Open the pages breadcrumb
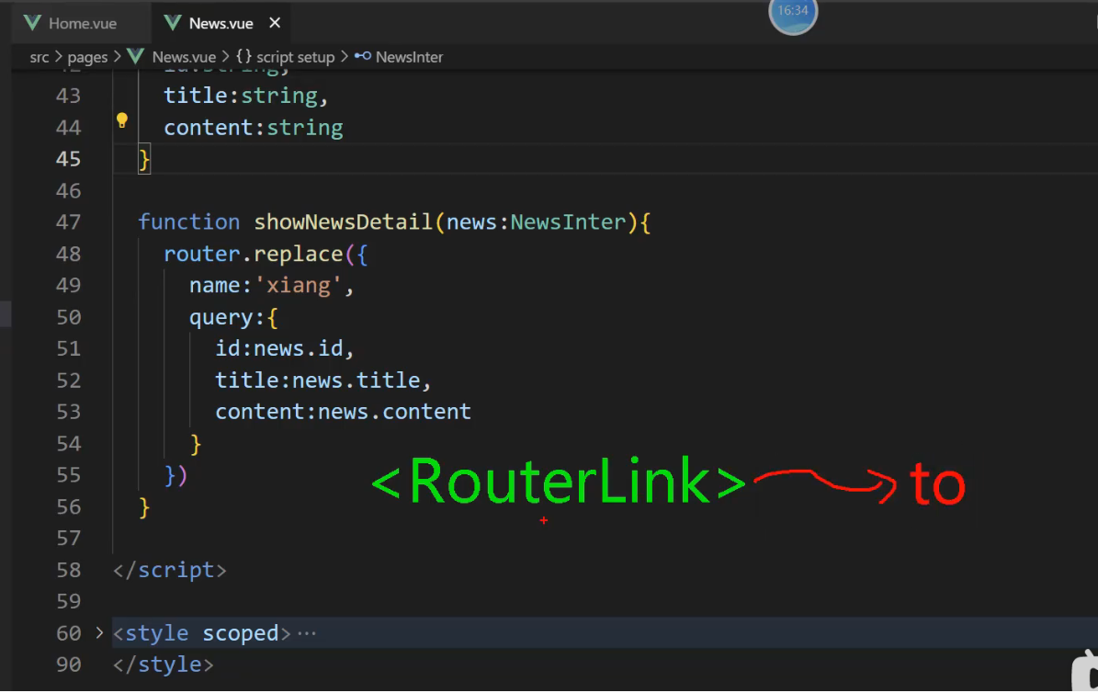 (x=87, y=57)
